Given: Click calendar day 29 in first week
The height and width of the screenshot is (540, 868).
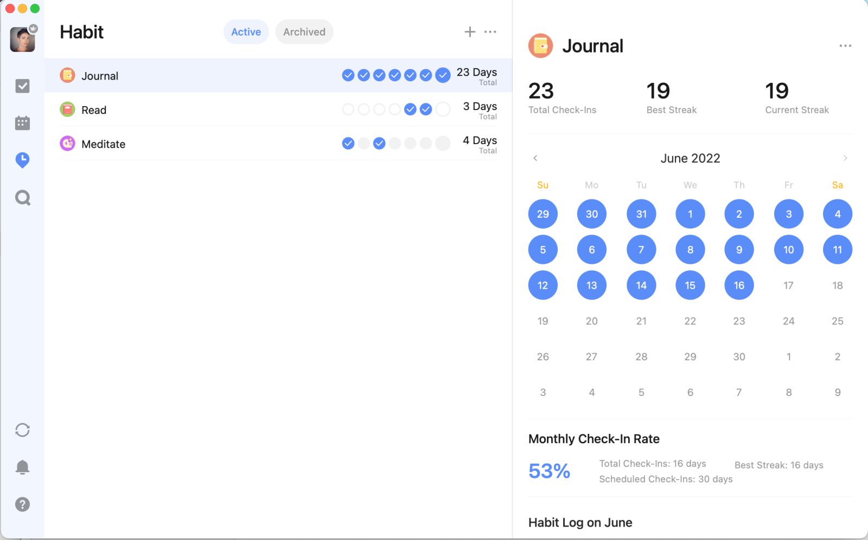Looking at the screenshot, I should [x=543, y=214].
